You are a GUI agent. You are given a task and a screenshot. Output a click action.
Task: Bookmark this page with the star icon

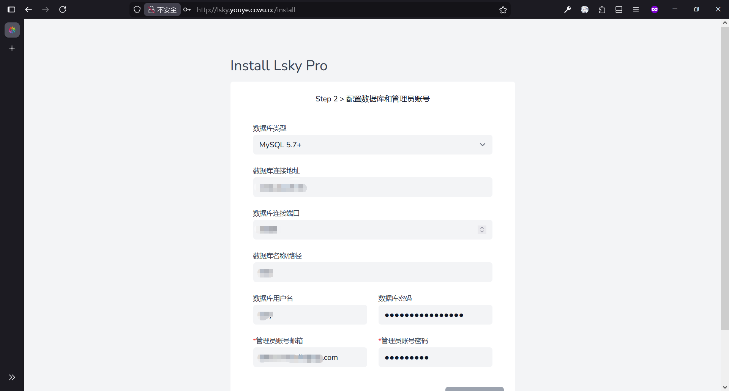coord(503,10)
